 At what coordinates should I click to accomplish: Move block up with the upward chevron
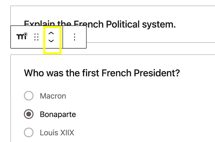pos(51,33)
